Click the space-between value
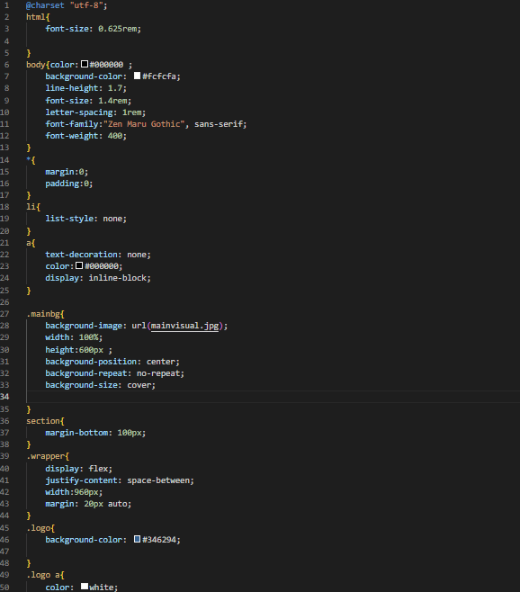This screenshot has height=592, width=520. (157, 480)
